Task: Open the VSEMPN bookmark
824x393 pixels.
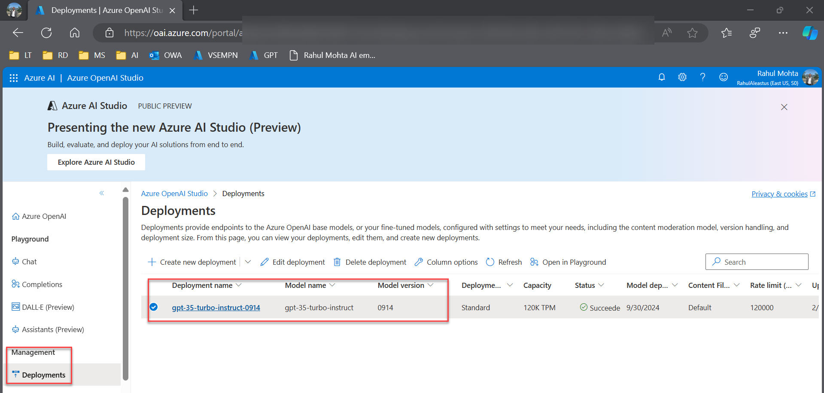Action: pos(216,55)
